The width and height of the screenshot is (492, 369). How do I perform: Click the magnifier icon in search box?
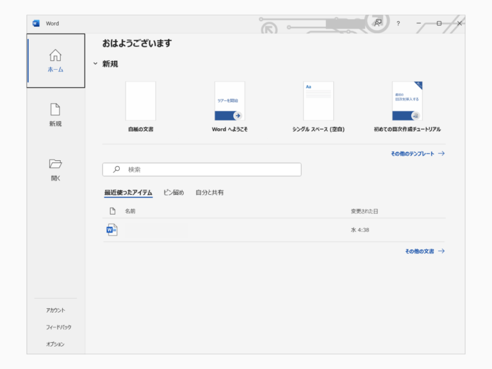coord(117,170)
